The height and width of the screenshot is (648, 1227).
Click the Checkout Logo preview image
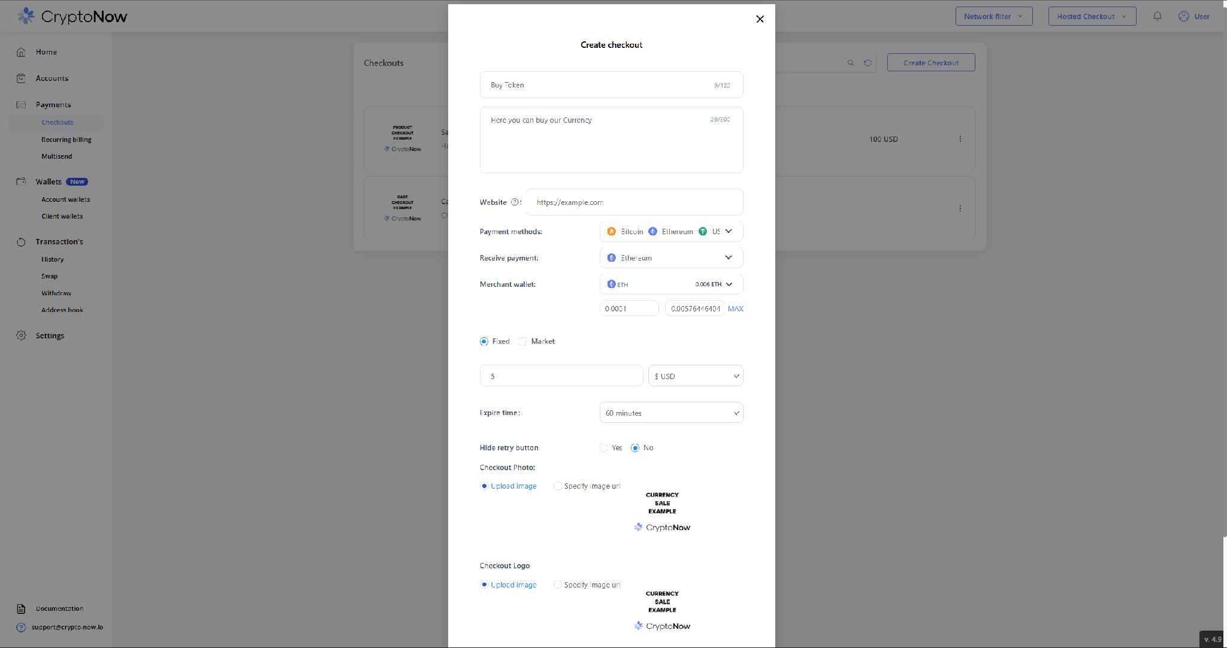point(662,610)
